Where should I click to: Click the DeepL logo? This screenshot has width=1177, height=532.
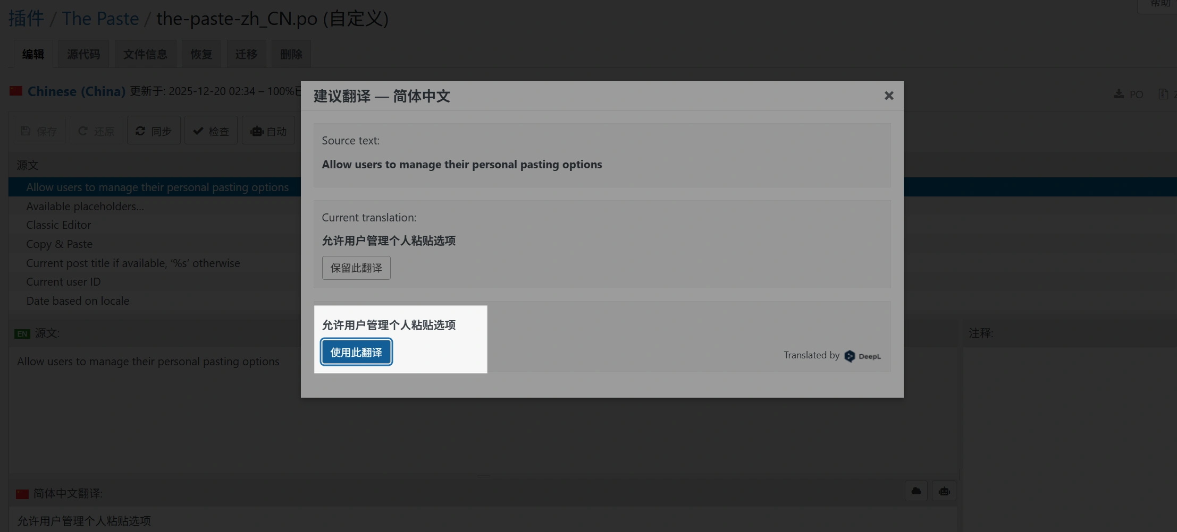(x=862, y=356)
